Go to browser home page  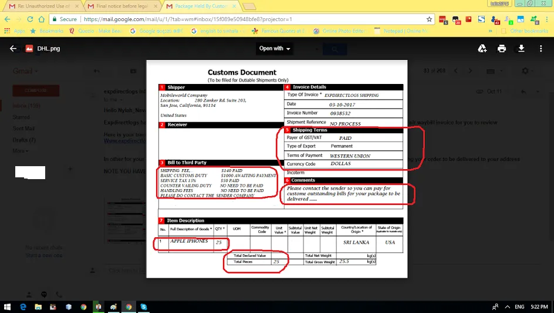(x=41, y=19)
